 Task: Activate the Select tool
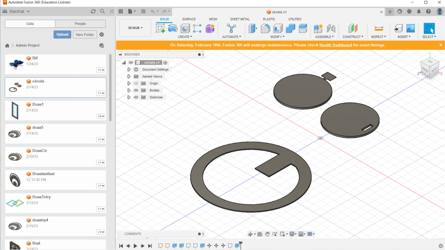[429, 28]
